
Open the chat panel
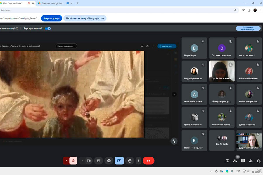[x=243, y=161]
